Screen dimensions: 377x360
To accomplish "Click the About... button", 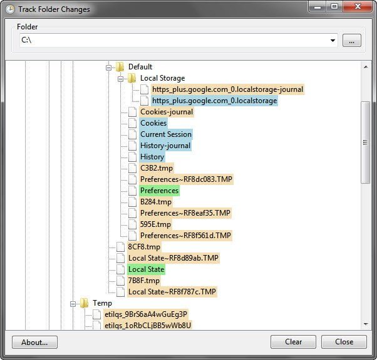I will [x=34, y=342].
